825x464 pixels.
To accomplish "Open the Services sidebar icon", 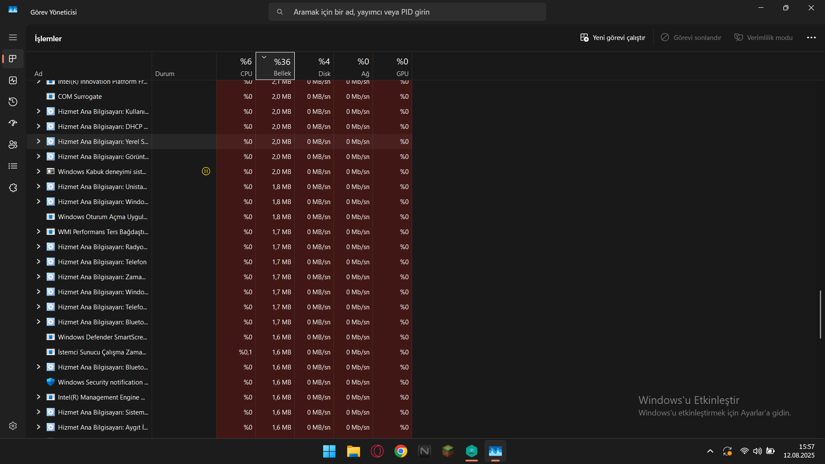I will tap(13, 188).
